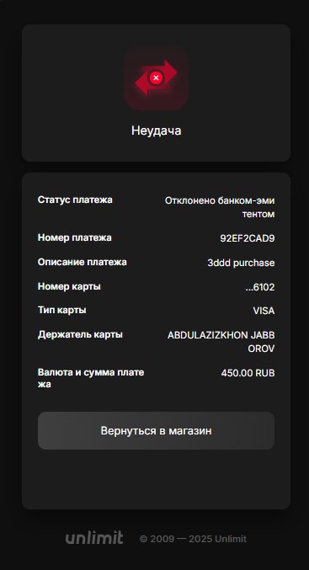Click the Тип карты label
Viewport: 309px width, 570px height.
[x=61, y=310]
